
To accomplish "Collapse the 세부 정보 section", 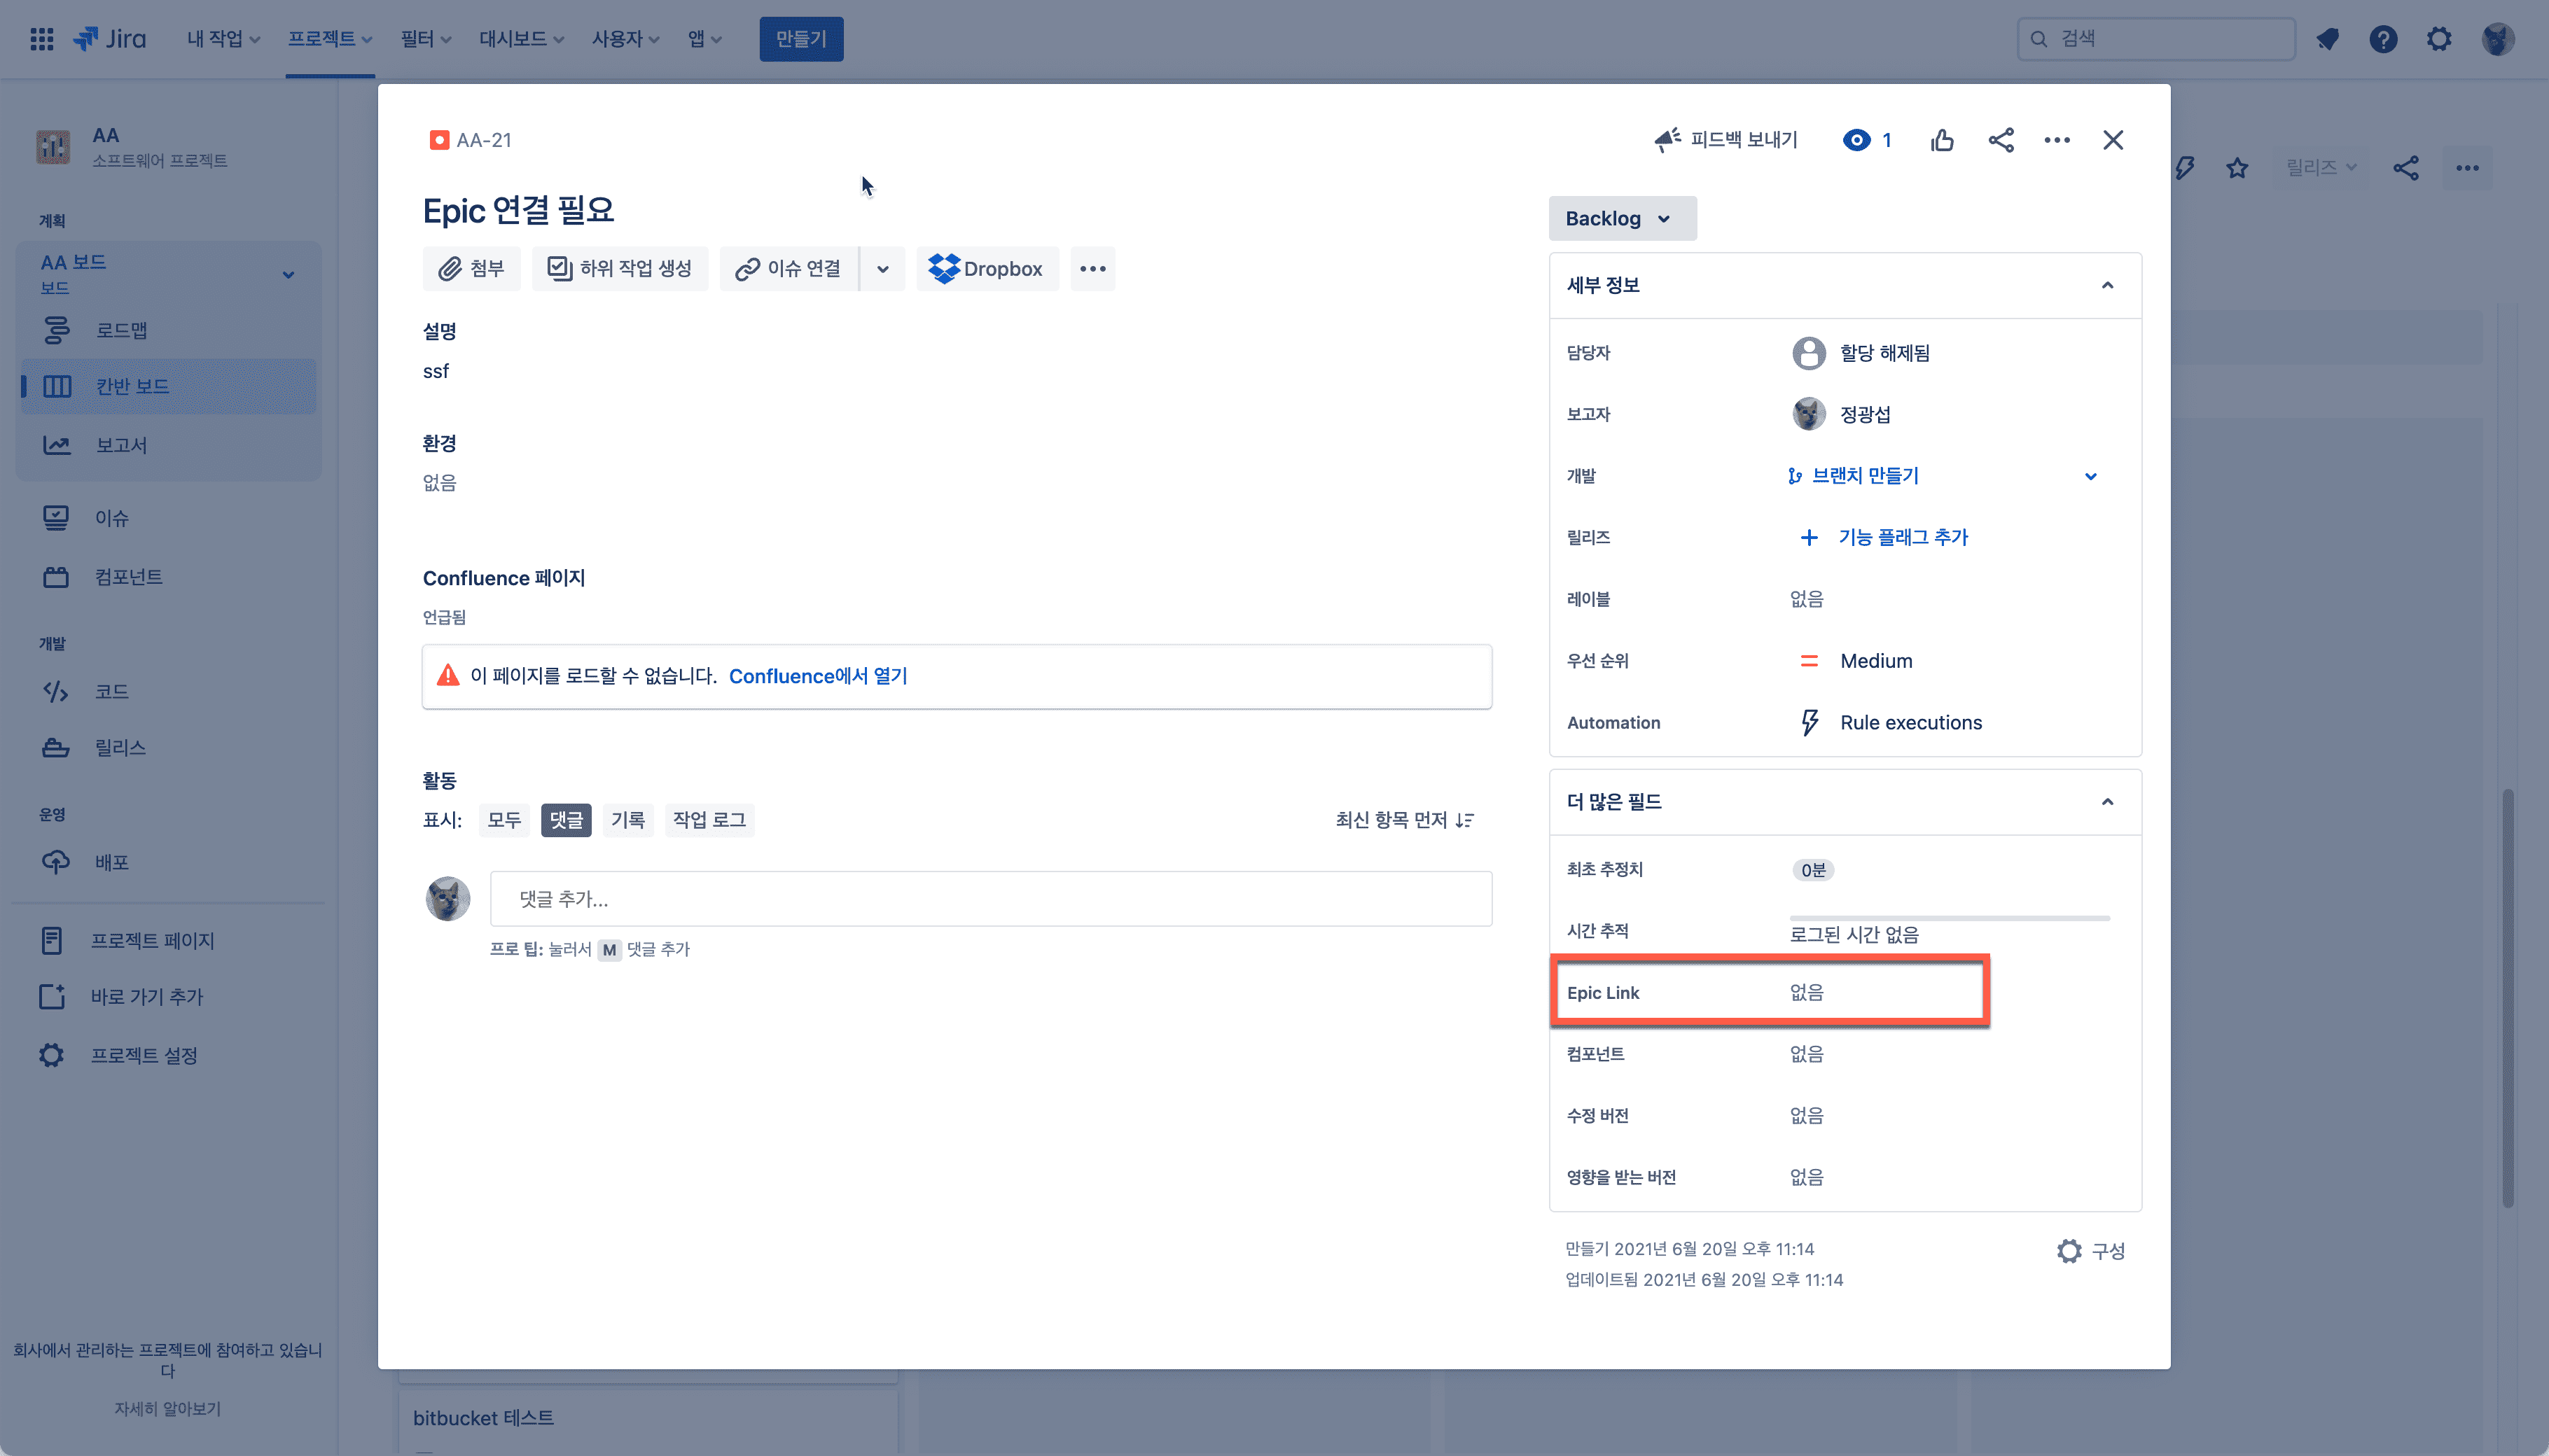I will (2107, 285).
